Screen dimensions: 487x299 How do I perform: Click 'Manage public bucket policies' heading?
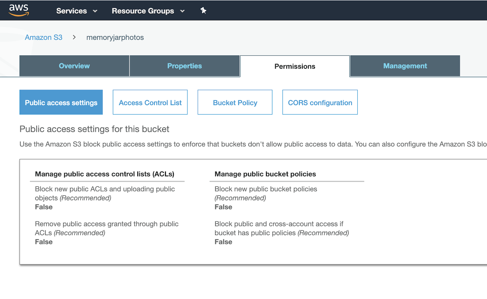(265, 174)
